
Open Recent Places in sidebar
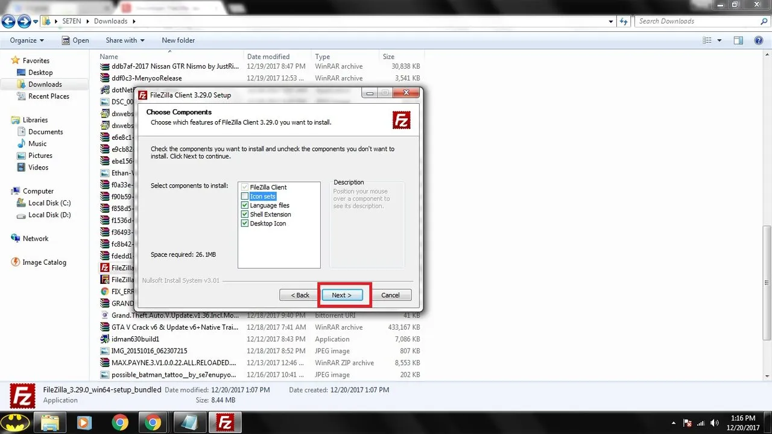(48, 96)
